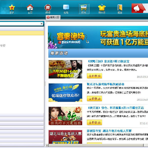Click the star-heart favorites icon

click(12, 8)
